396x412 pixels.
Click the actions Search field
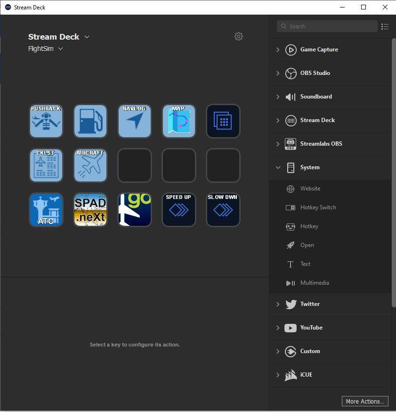330,26
